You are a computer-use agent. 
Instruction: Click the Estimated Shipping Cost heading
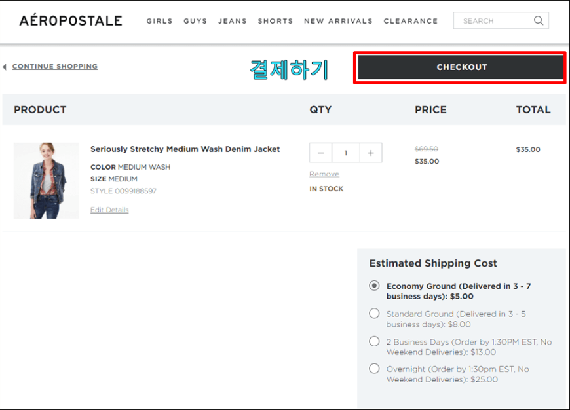tap(433, 263)
